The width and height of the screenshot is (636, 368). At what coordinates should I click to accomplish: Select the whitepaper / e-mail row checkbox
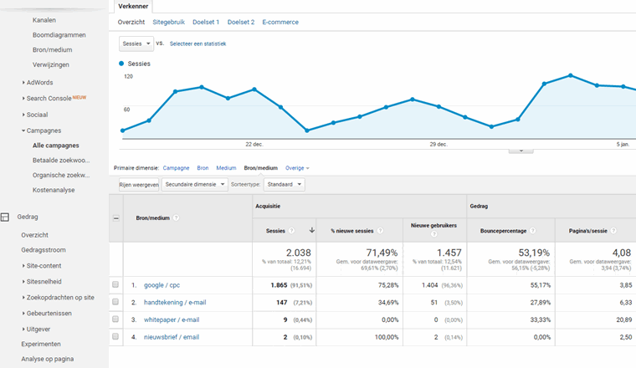(116, 319)
